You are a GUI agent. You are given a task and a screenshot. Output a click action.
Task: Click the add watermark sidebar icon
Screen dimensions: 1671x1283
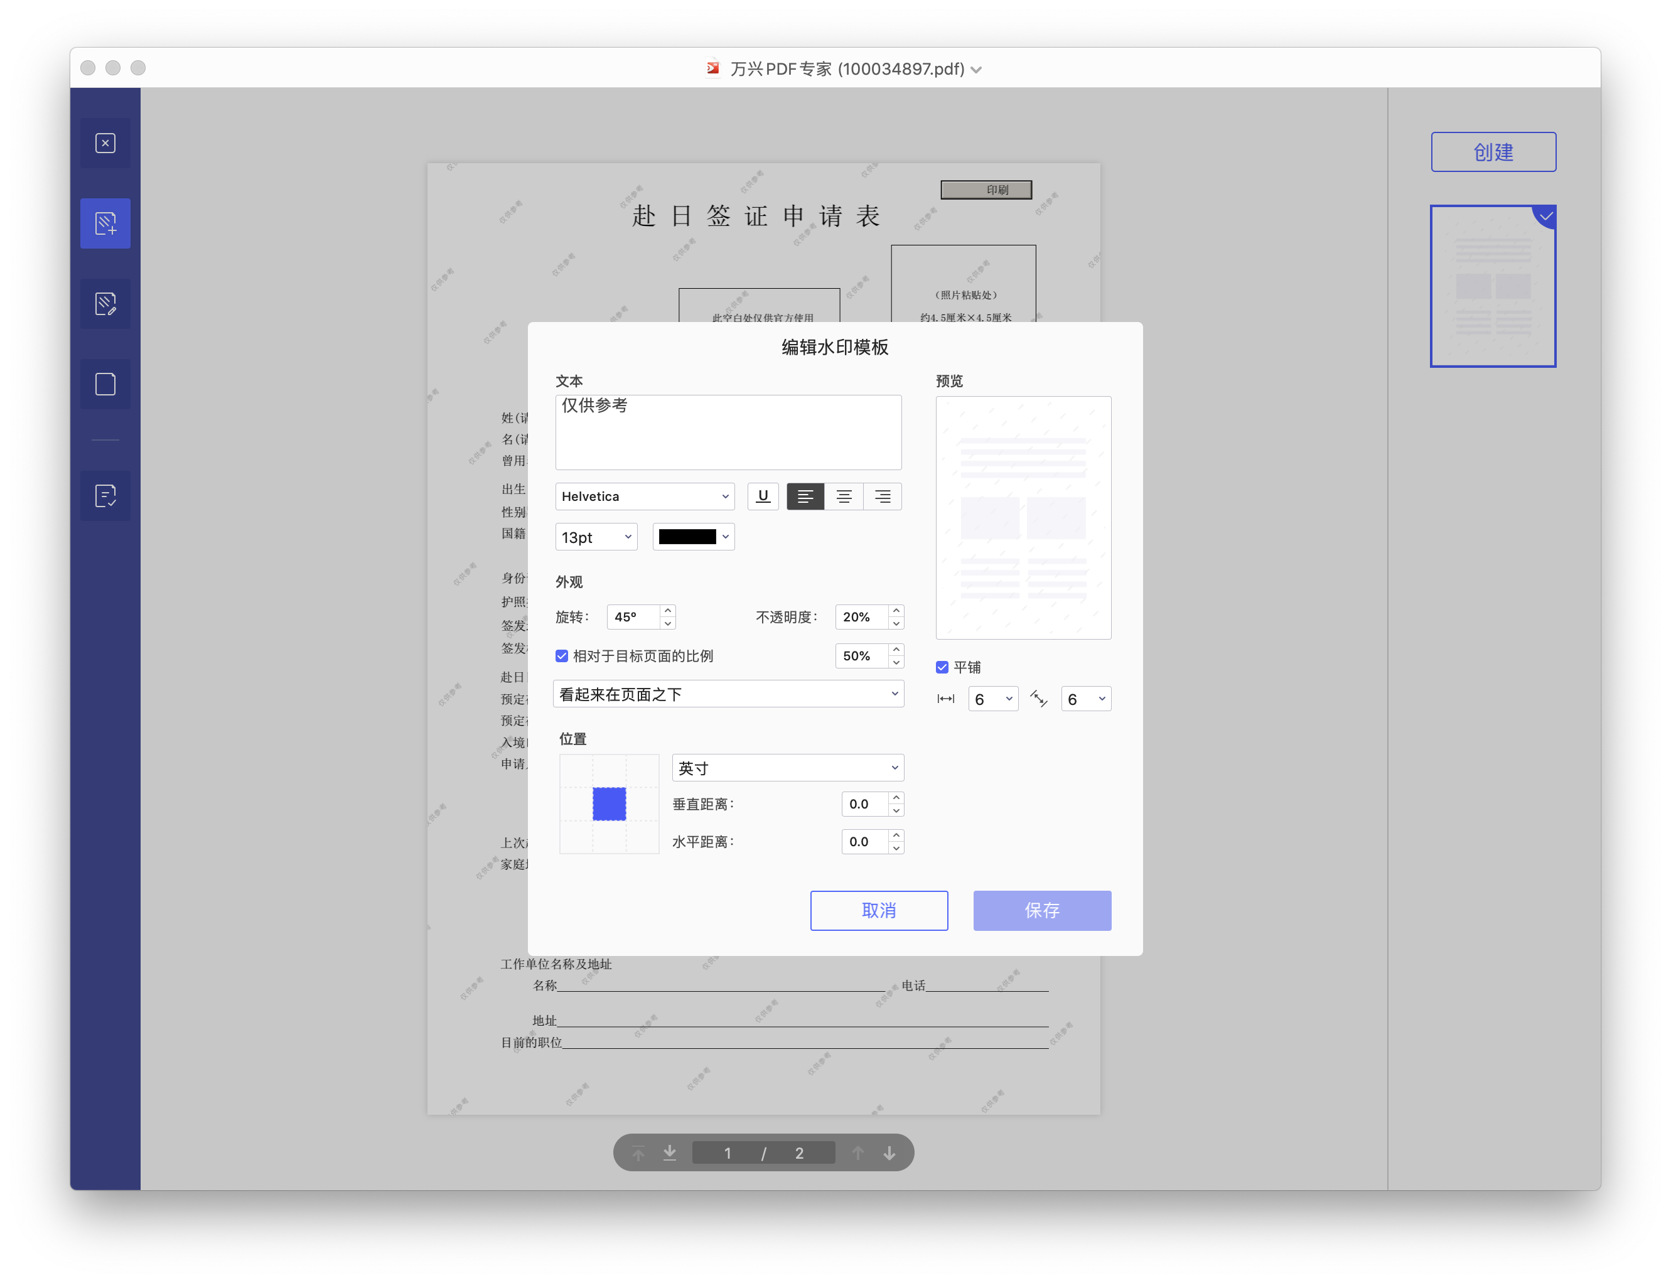105,223
